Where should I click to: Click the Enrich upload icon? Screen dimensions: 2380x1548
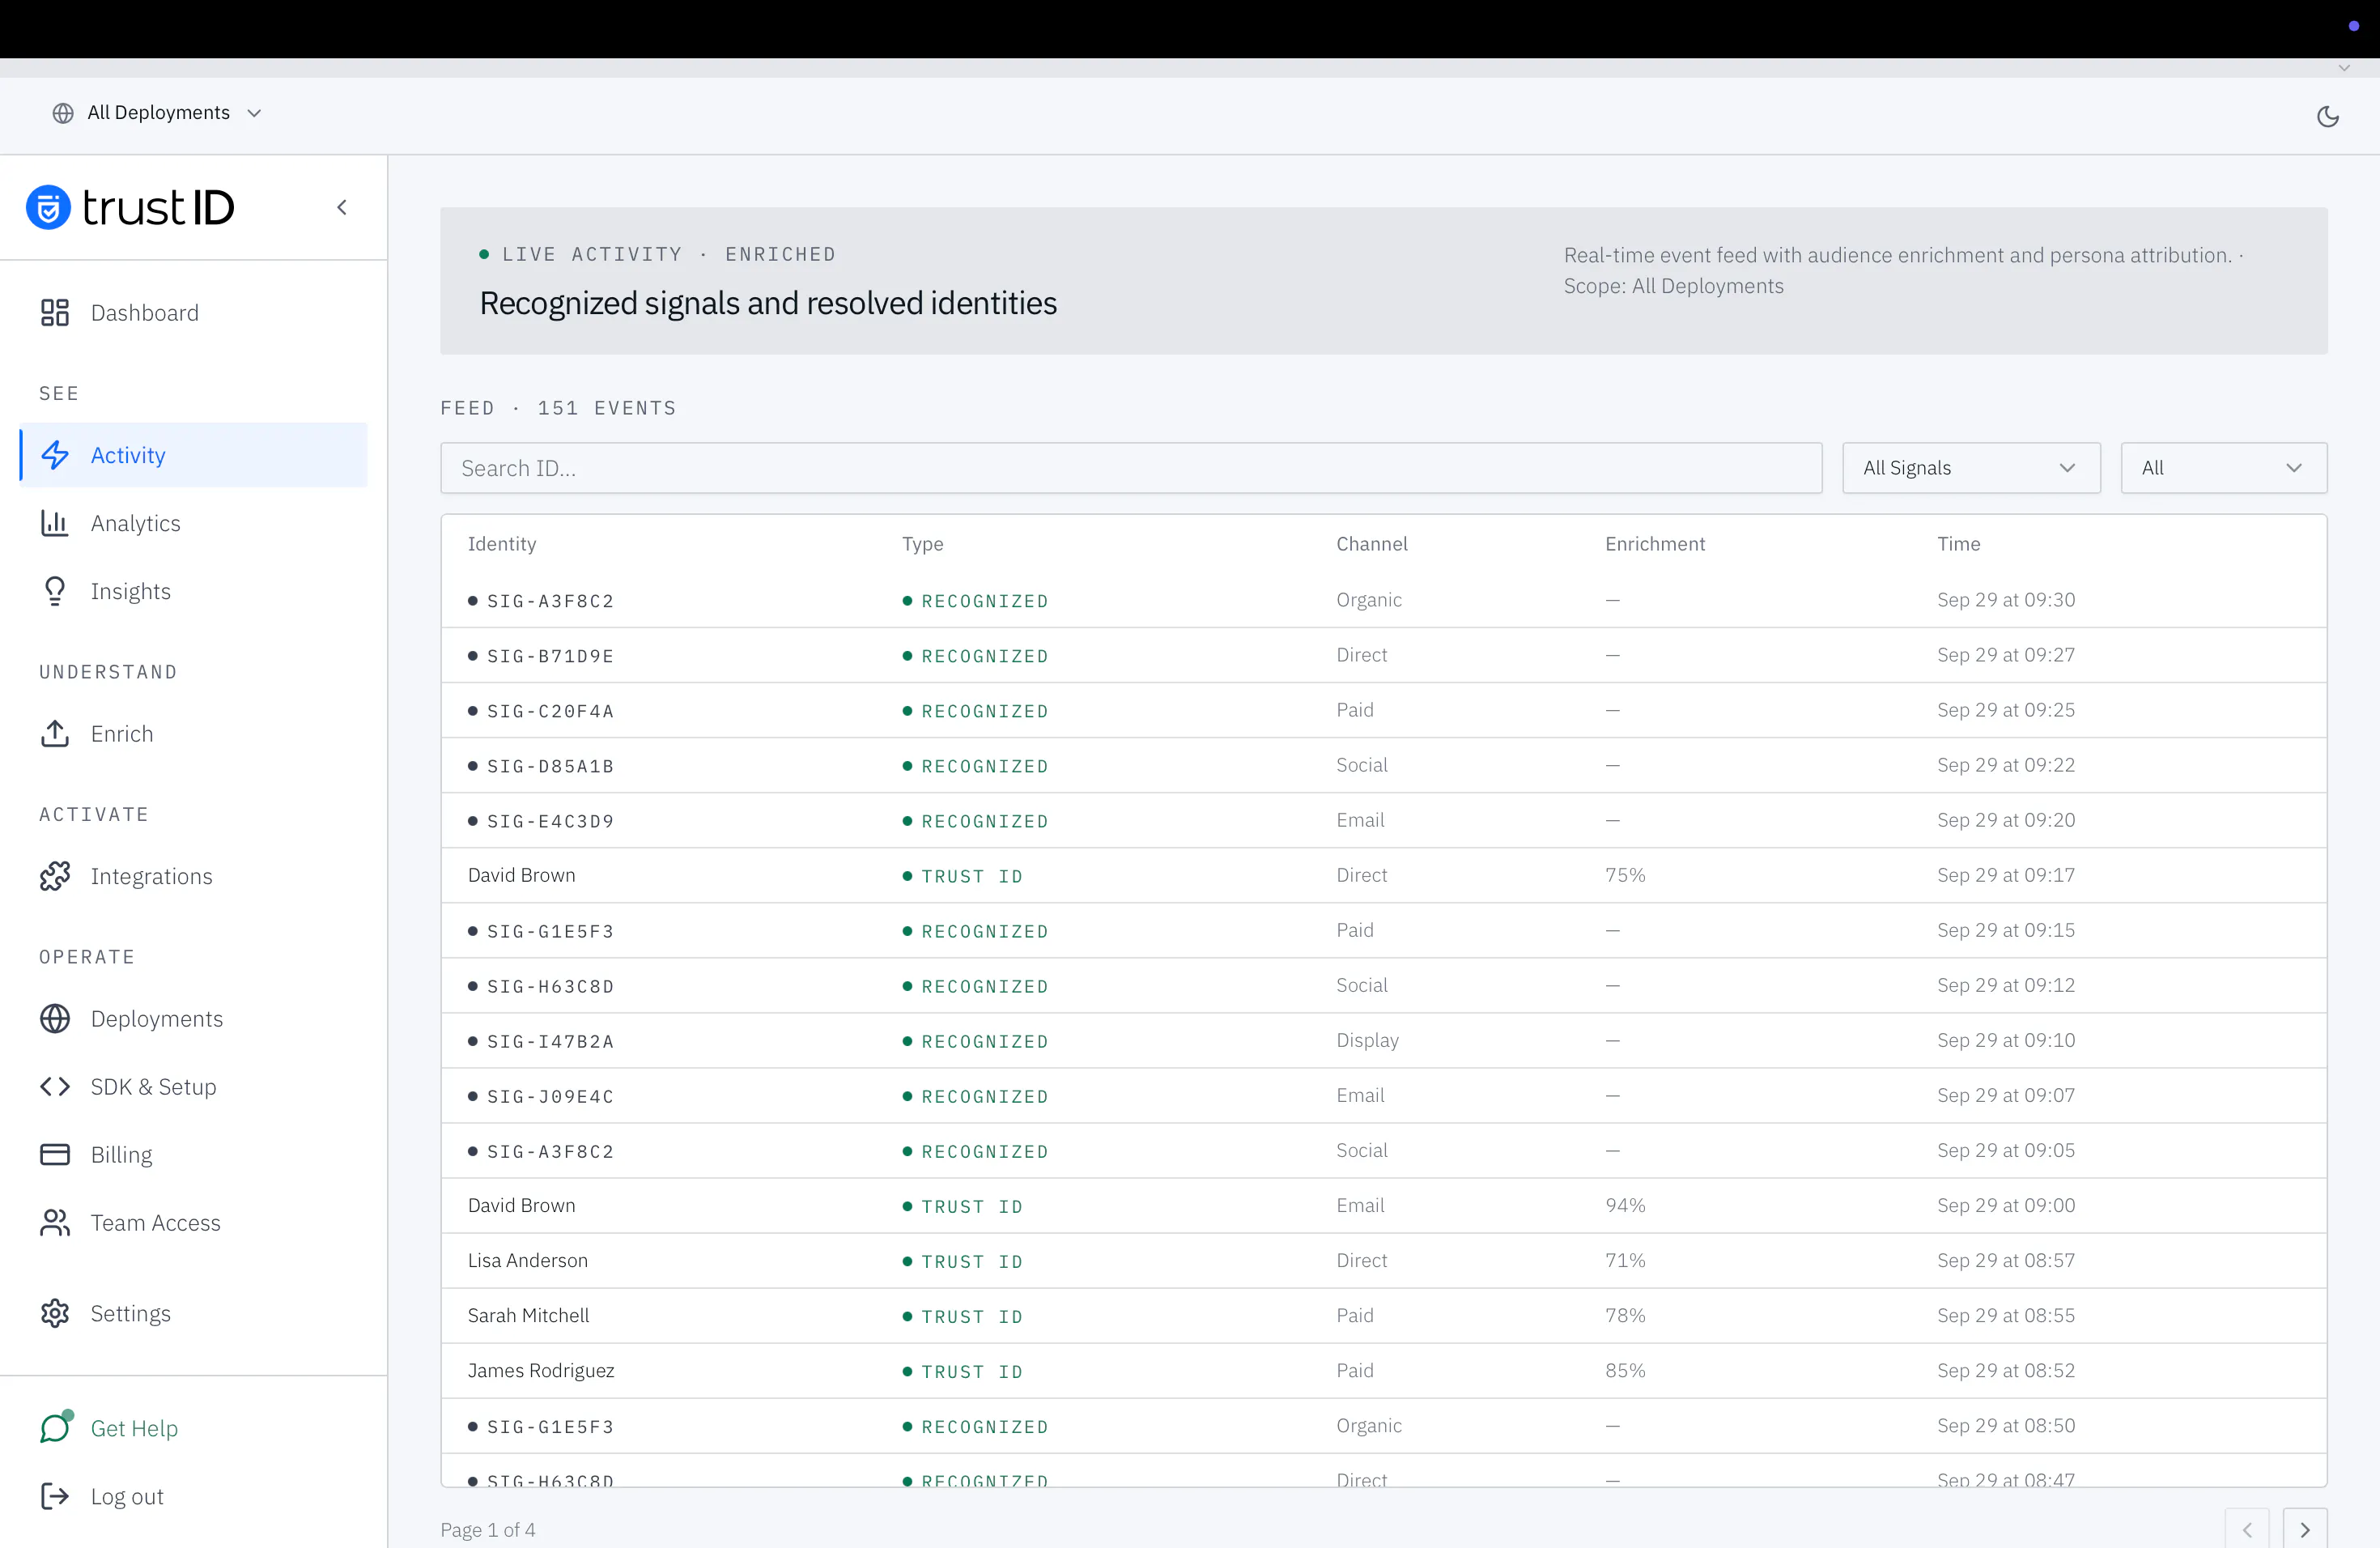coord(55,733)
